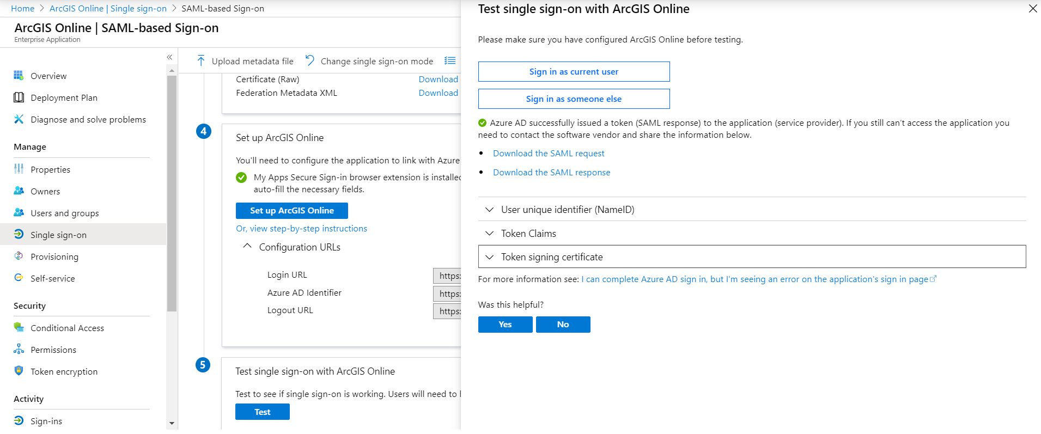
Task: Click the Properties bars icon
Action: 19,169
